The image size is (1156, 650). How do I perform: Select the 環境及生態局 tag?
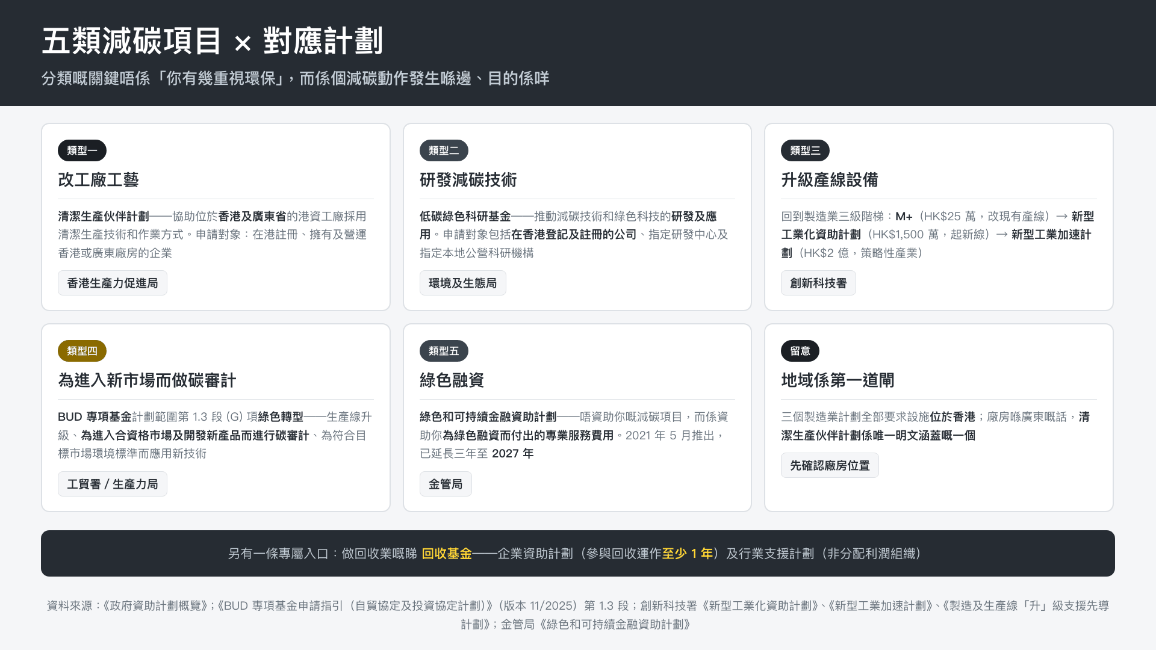(x=462, y=283)
